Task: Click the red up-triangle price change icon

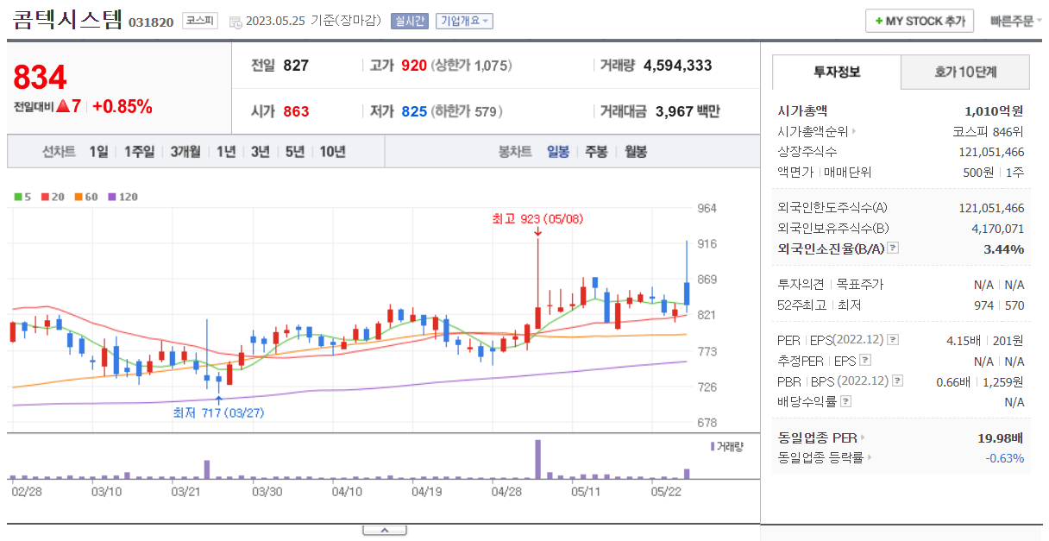Action: [63, 106]
